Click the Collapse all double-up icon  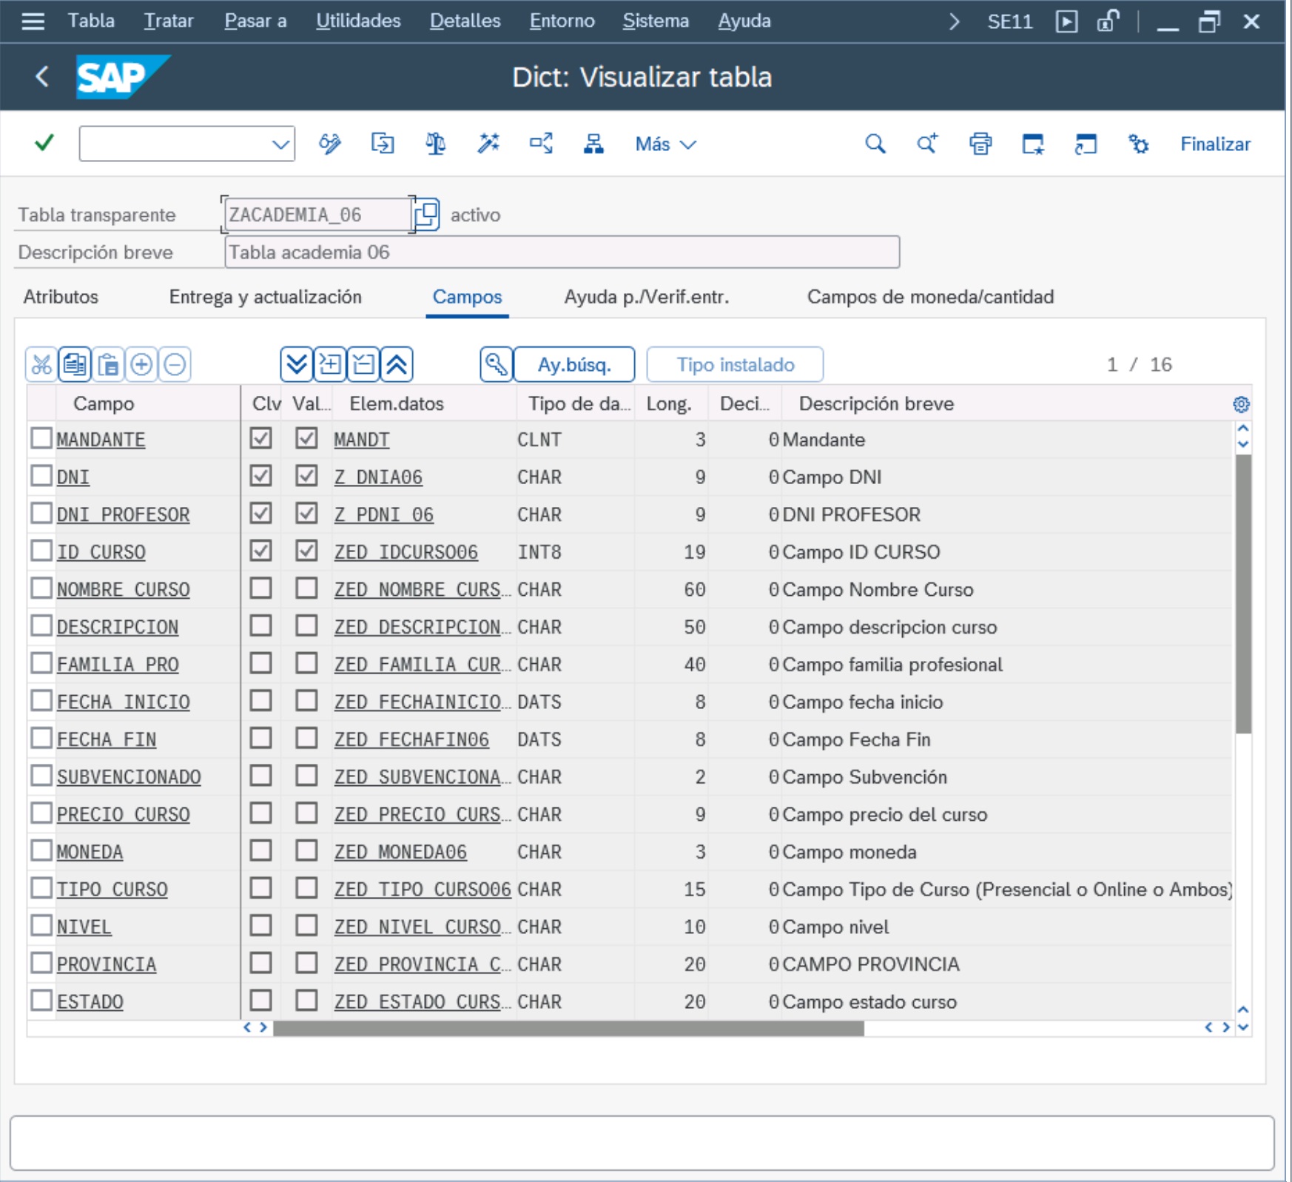click(x=397, y=364)
